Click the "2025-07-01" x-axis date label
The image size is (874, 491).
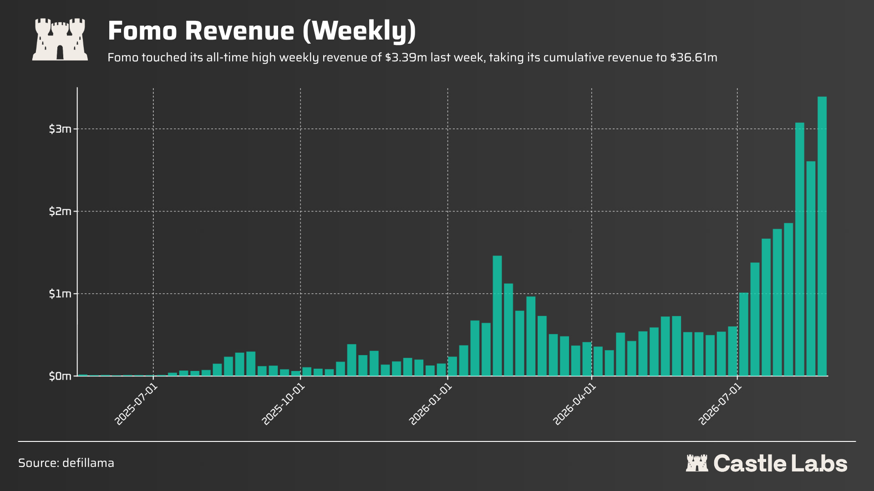coord(136,404)
